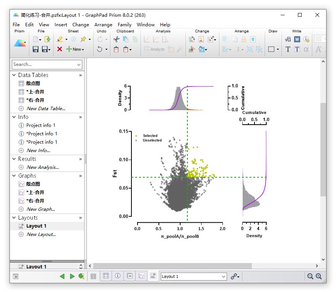
Task: Click the format graph colors icon
Action: coord(202,49)
